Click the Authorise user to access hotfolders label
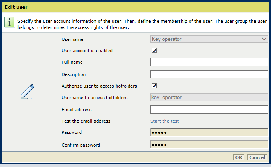The width and height of the screenshot is (271, 167). (99, 86)
